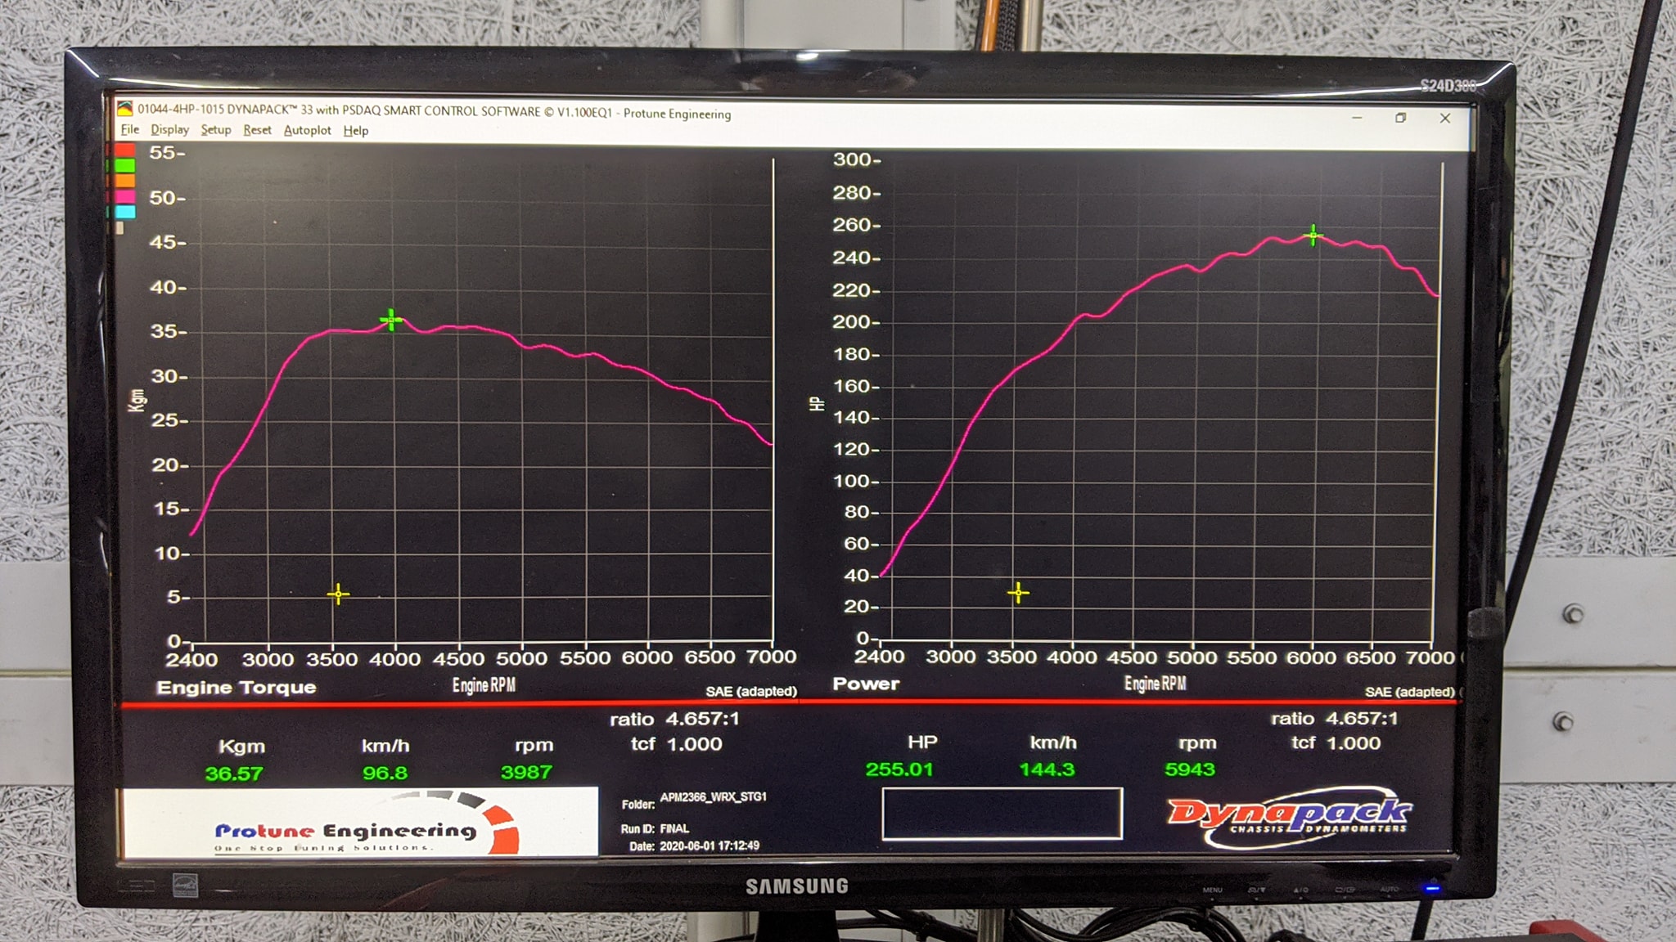
Task: Select the magenta run color swatch
Action: click(x=124, y=196)
